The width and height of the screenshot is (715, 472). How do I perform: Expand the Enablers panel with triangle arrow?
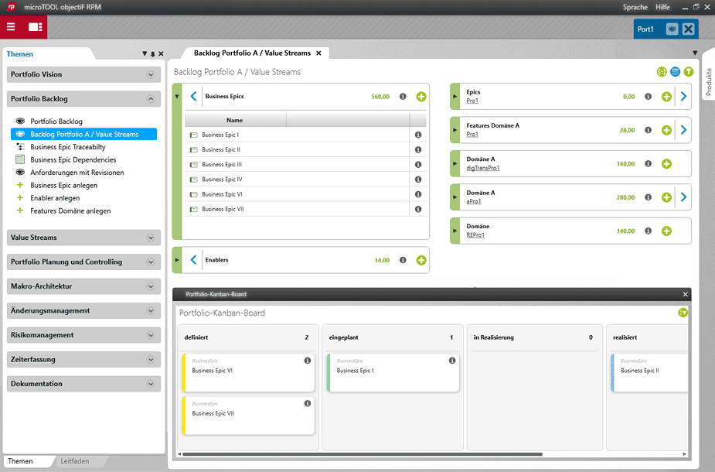[x=176, y=260]
